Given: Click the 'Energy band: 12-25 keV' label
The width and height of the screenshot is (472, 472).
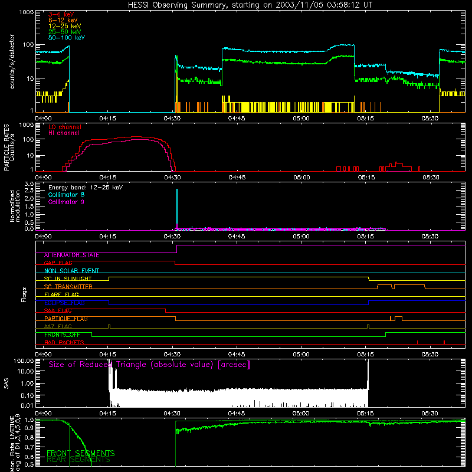Looking at the screenshot, I should pyautogui.click(x=86, y=188).
